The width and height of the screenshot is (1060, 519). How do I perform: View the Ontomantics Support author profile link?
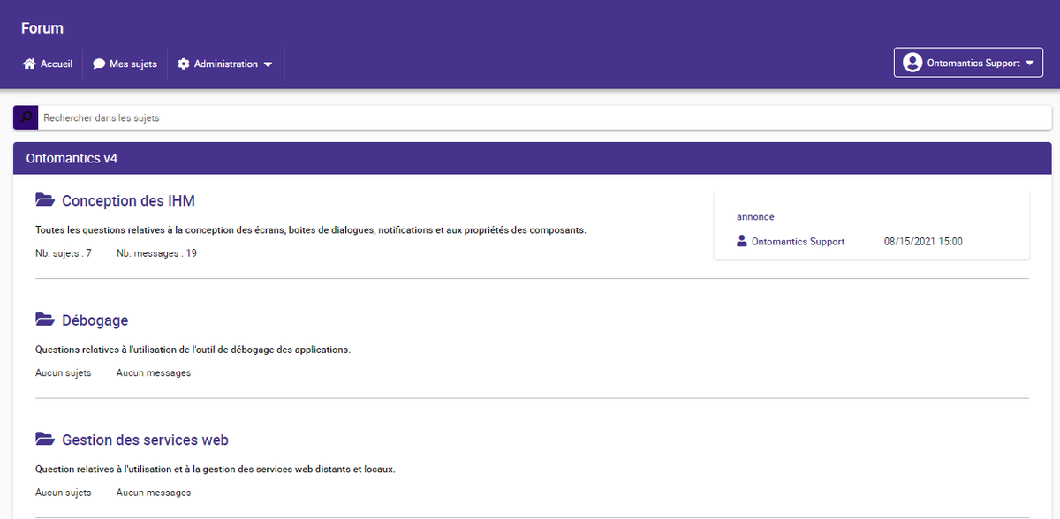tap(799, 241)
